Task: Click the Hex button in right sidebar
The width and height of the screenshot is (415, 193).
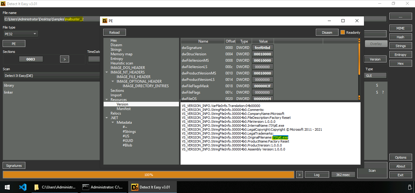Action: tap(400, 64)
